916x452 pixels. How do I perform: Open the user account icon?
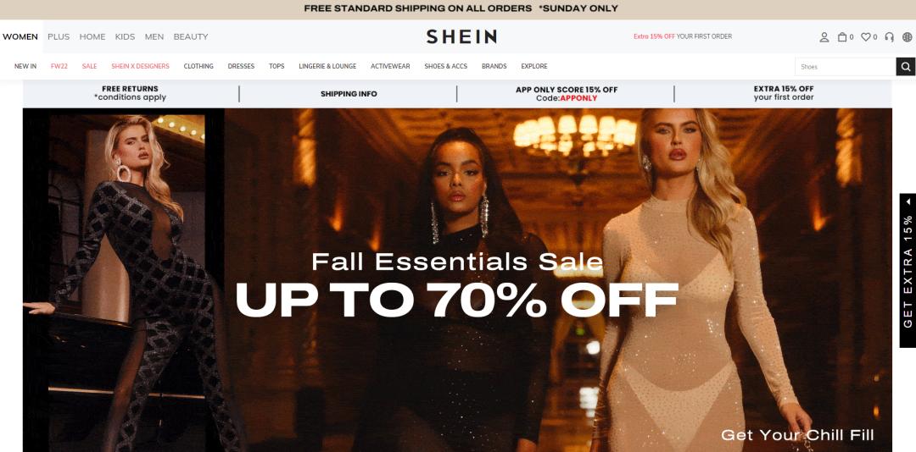pyautogui.click(x=824, y=36)
